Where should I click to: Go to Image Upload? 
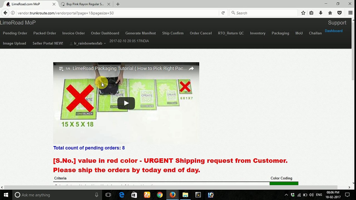(x=14, y=43)
